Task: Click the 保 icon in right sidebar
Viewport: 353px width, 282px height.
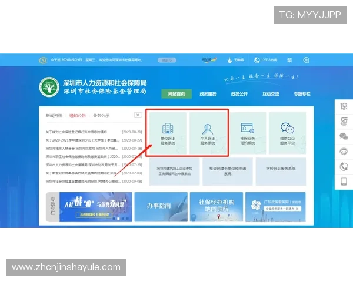Action: pyautogui.click(x=344, y=106)
